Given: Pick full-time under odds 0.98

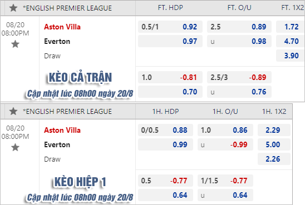Looking at the screenshot, I should [239, 41].
